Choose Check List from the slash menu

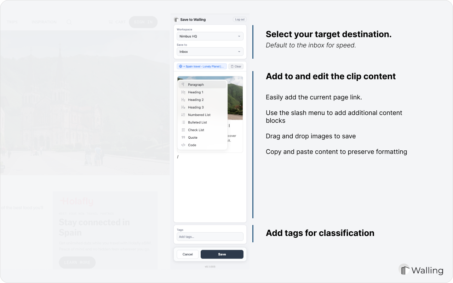(202, 130)
